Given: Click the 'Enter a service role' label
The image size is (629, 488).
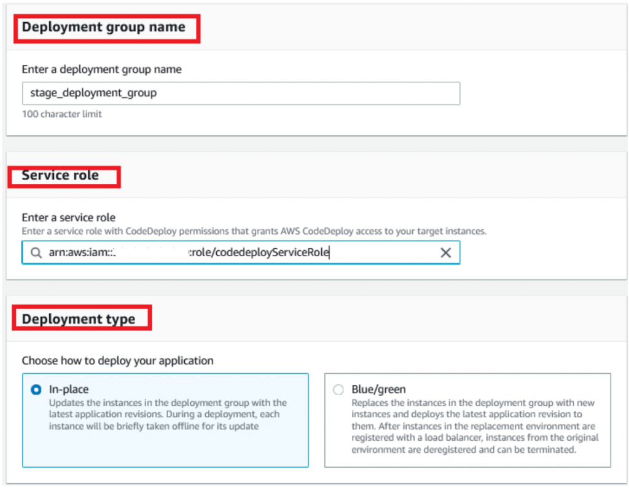Looking at the screenshot, I should (68, 218).
